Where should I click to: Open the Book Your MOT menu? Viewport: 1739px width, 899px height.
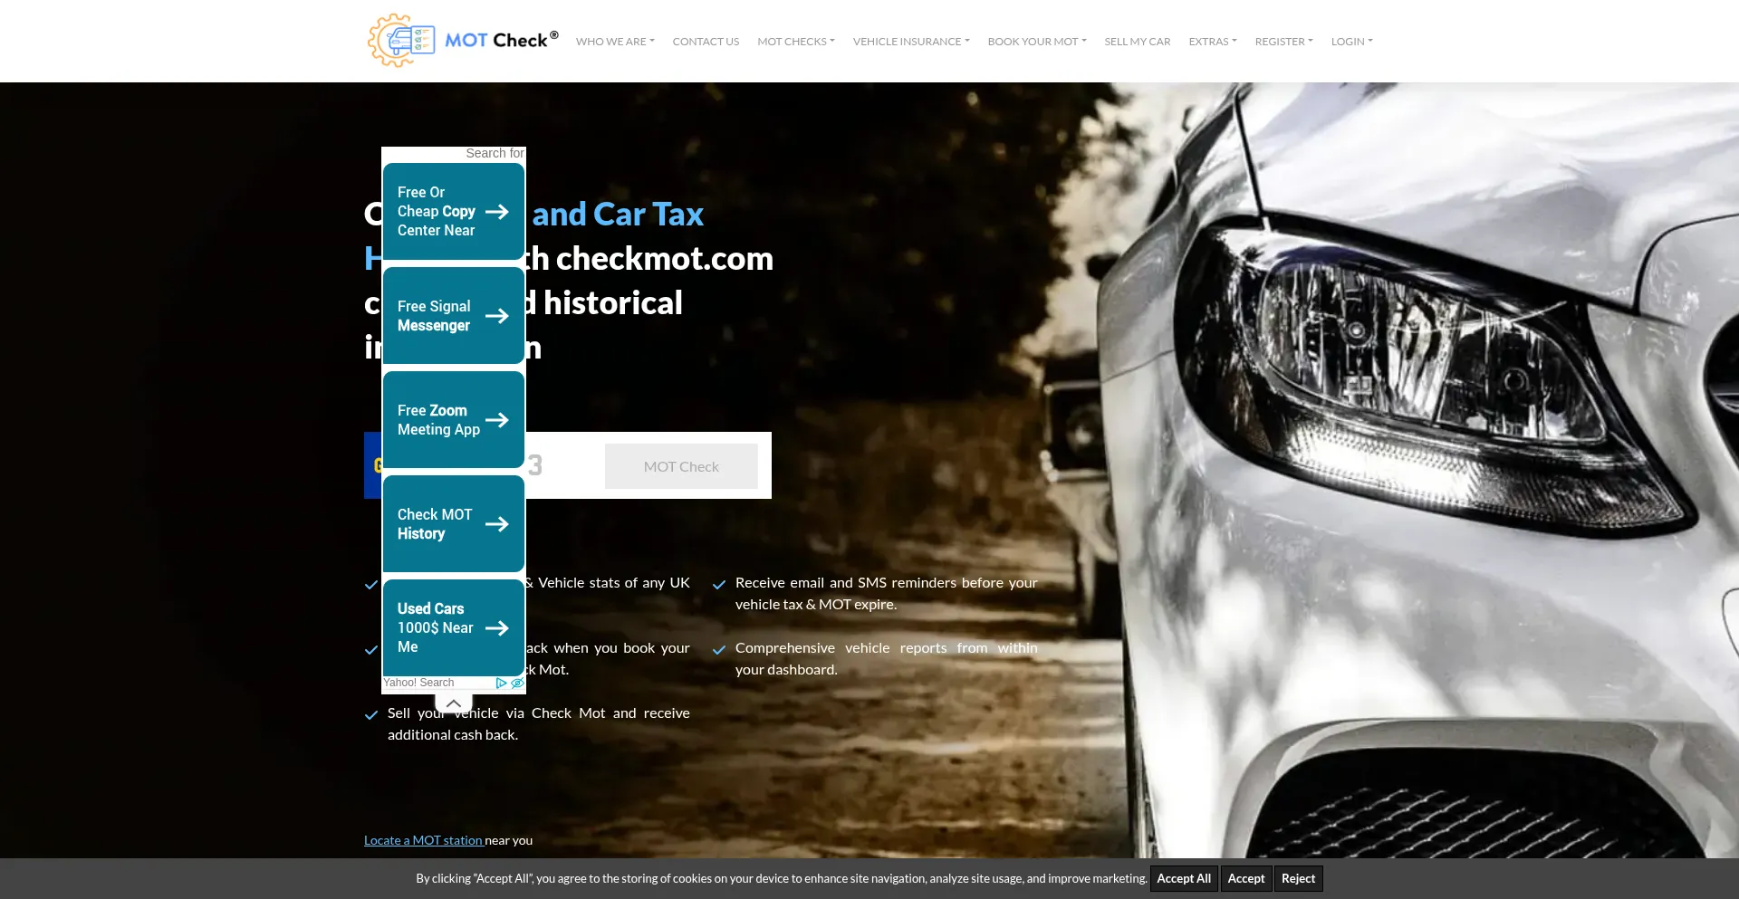click(1036, 42)
